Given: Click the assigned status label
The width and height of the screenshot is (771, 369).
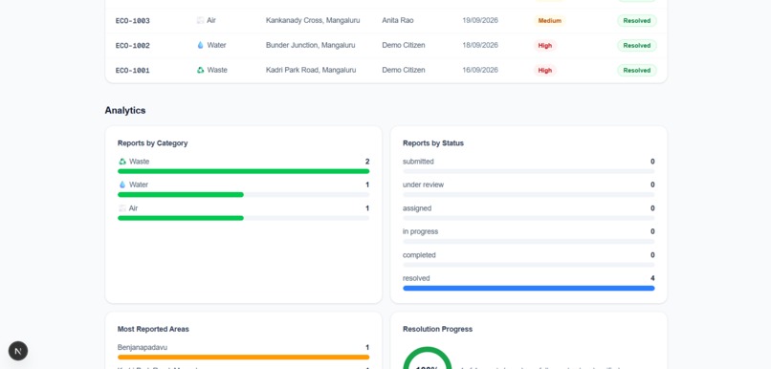Looking at the screenshot, I should (417, 208).
